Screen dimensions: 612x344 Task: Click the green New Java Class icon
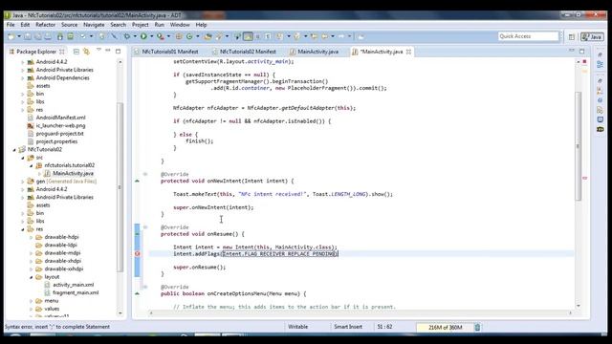[x=189, y=36]
